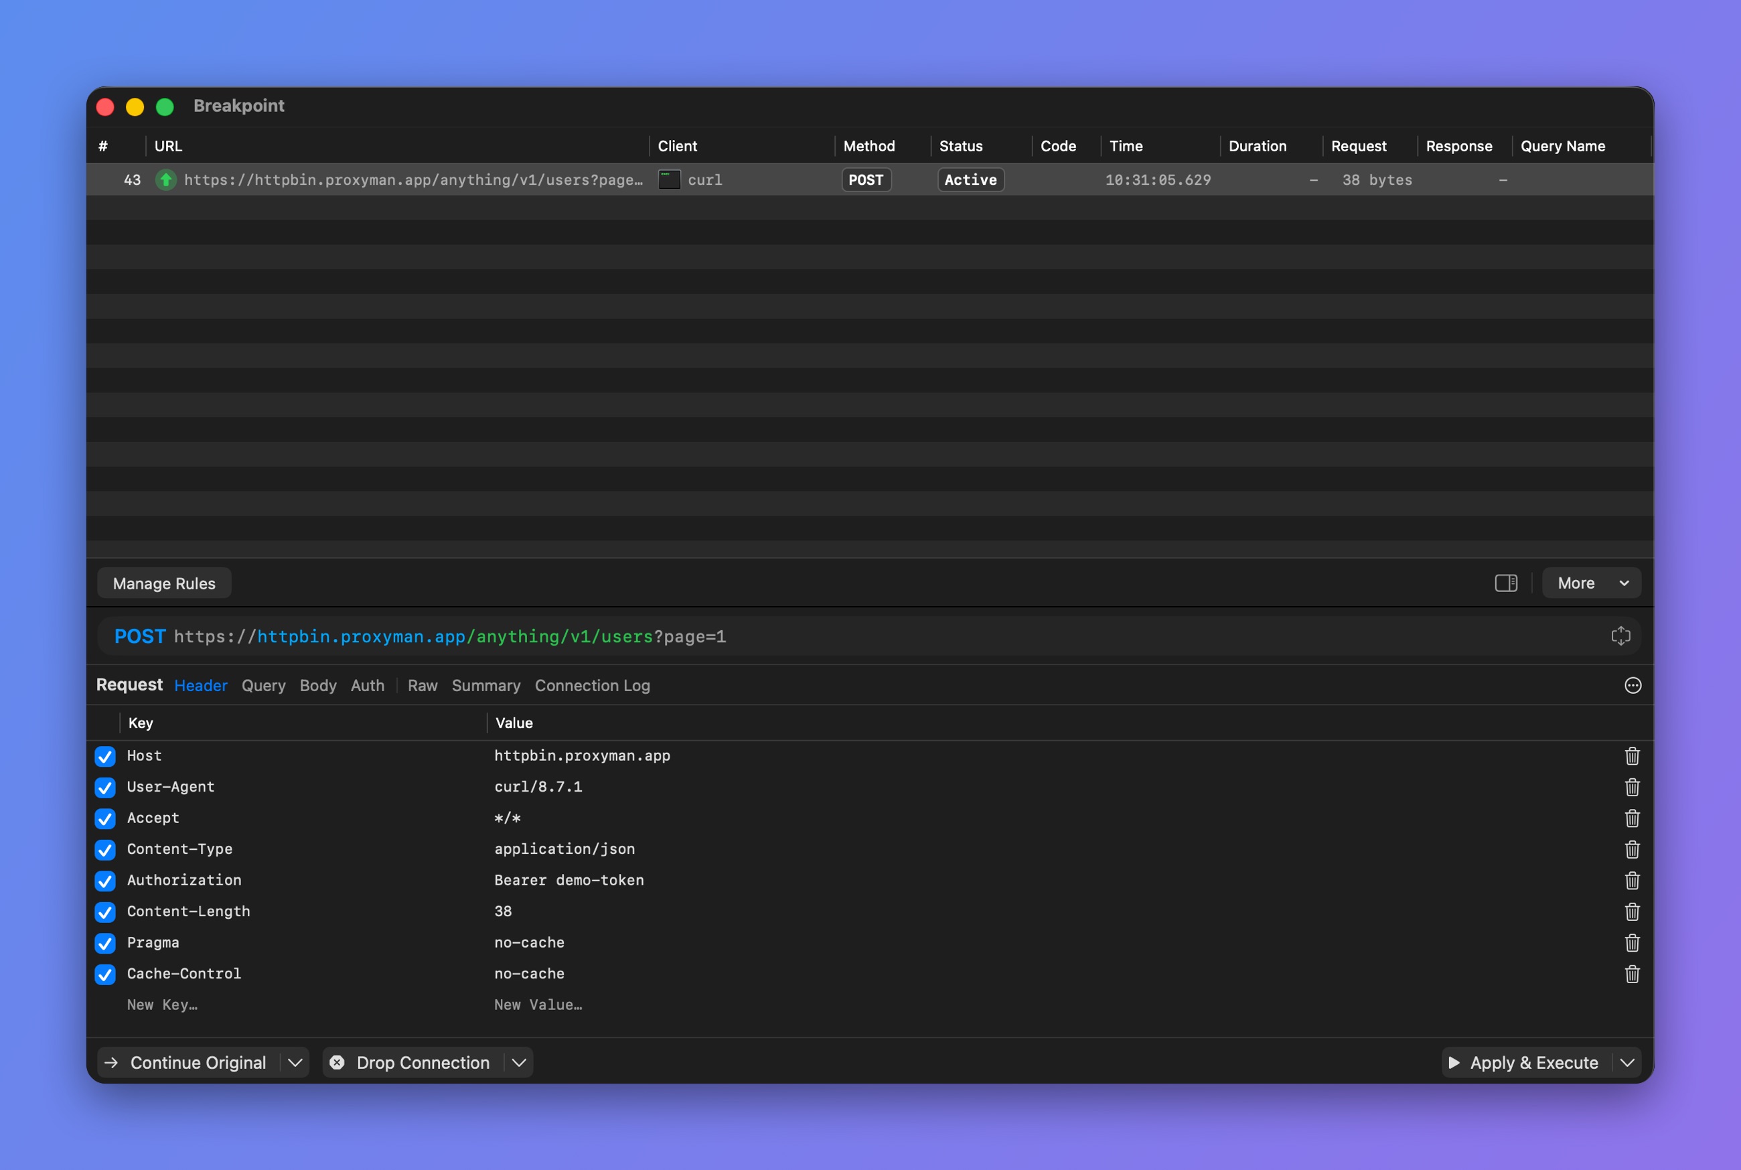Delete the Authorization header via trash icon

[x=1632, y=881]
